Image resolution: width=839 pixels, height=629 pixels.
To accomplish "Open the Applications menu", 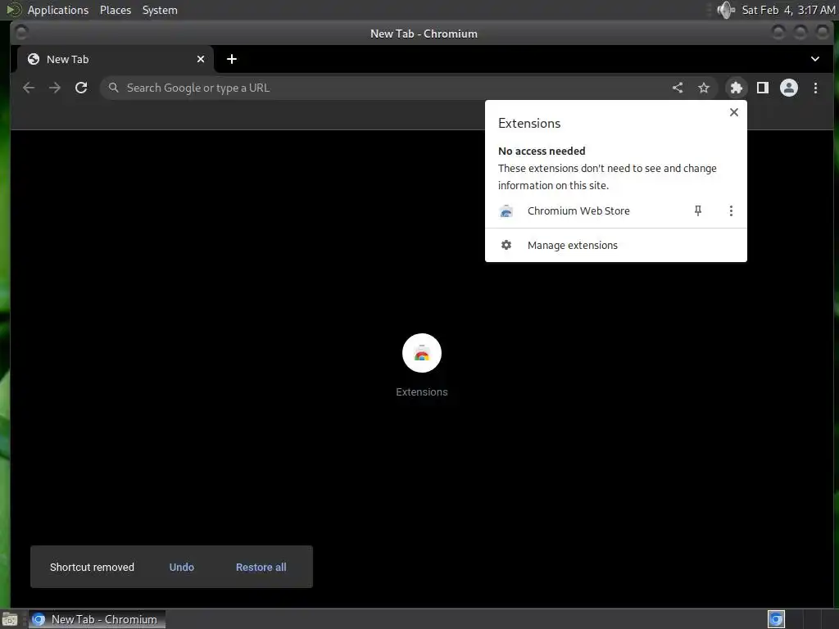I will 58,10.
